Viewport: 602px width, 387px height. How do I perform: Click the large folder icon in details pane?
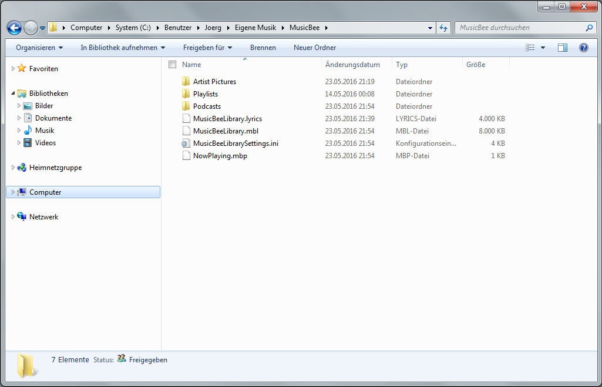pyautogui.click(x=28, y=365)
